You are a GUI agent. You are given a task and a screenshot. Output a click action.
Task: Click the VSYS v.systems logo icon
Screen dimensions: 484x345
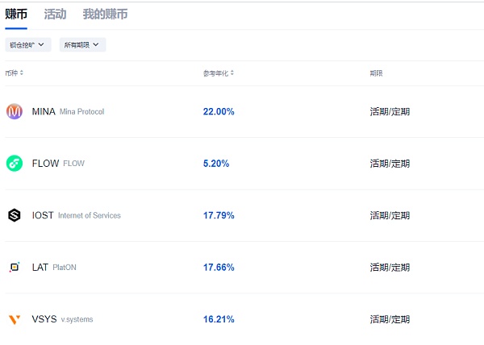point(15,319)
